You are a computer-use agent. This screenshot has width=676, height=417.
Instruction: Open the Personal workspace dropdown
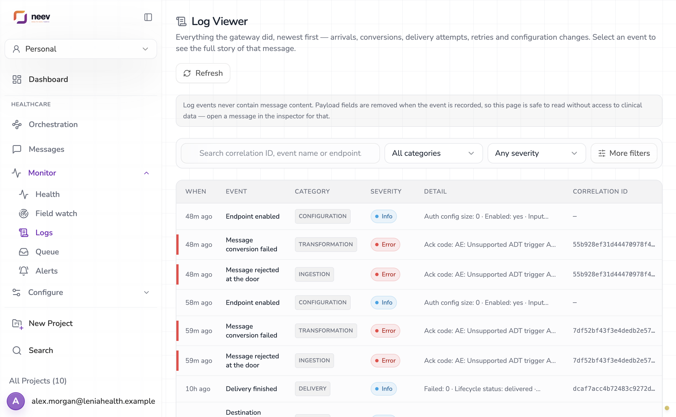point(81,49)
